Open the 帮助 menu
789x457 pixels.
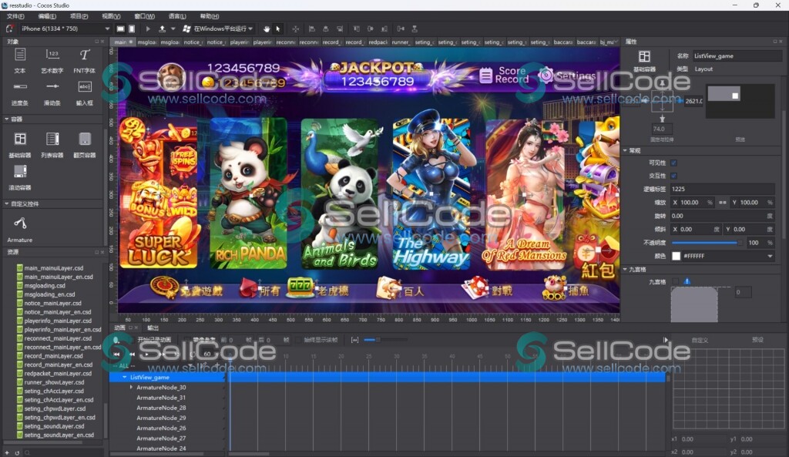click(x=210, y=16)
